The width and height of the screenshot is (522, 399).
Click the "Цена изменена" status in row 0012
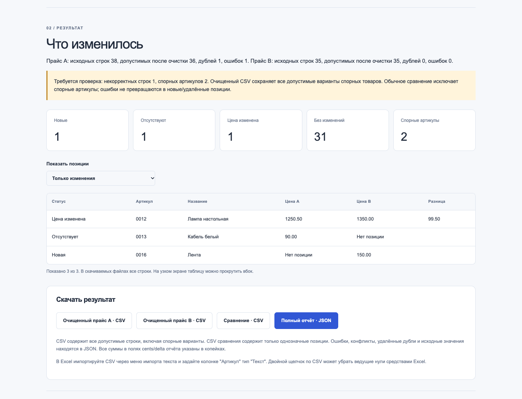(69, 219)
